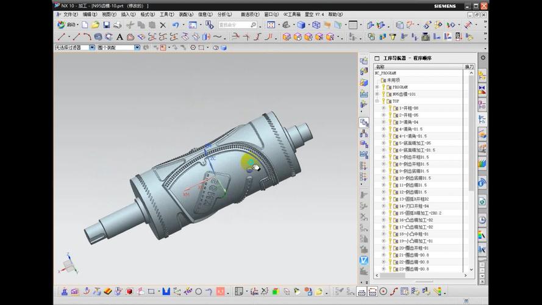Click the New file icon
The width and height of the screenshot is (542, 305).
[85, 25]
